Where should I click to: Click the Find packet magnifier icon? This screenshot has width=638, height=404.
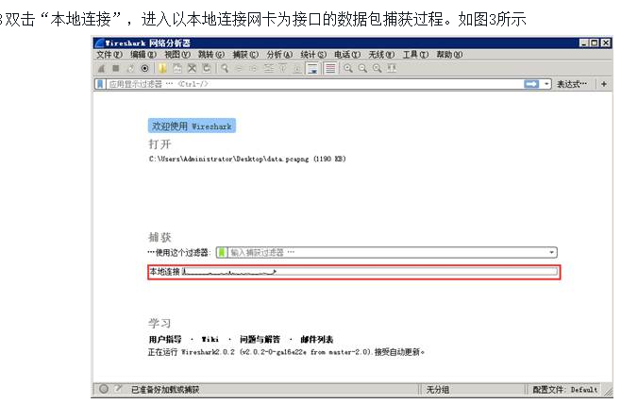225,68
